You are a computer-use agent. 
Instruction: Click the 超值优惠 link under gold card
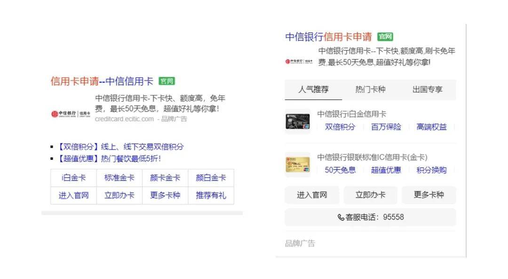(386, 170)
